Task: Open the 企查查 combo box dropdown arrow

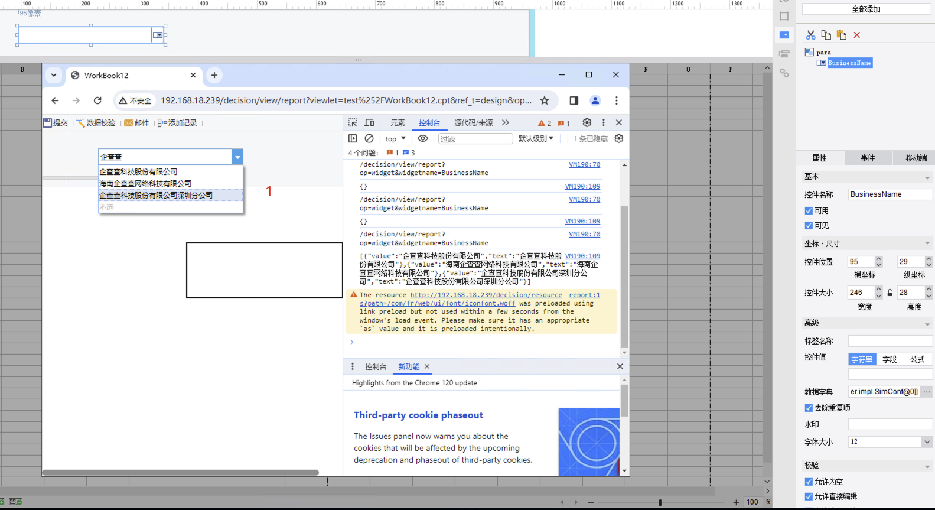Action: point(237,157)
